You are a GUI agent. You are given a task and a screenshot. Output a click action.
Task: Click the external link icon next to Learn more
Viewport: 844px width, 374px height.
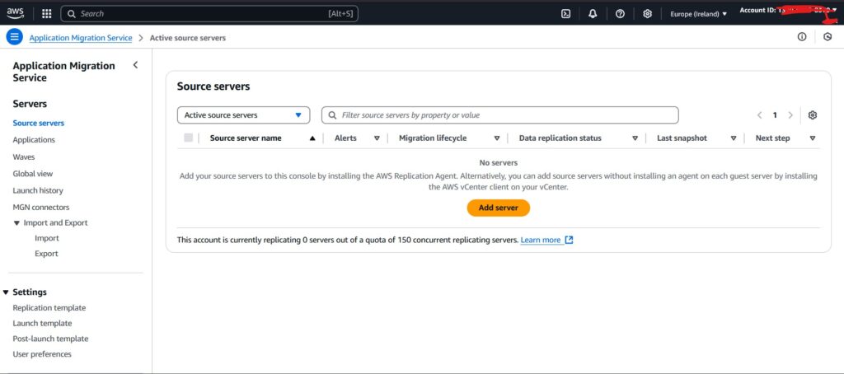coord(569,240)
